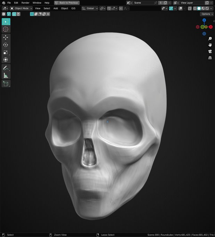Select the Measure tool
The width and height of the screenshot is (215, 237).
point(6,75)
